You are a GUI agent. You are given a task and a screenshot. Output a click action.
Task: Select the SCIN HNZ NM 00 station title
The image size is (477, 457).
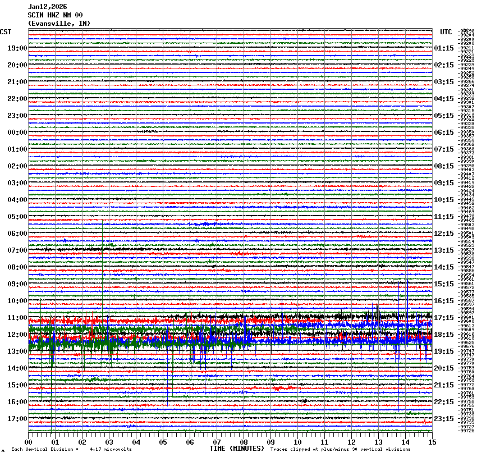tap(55, 15)
